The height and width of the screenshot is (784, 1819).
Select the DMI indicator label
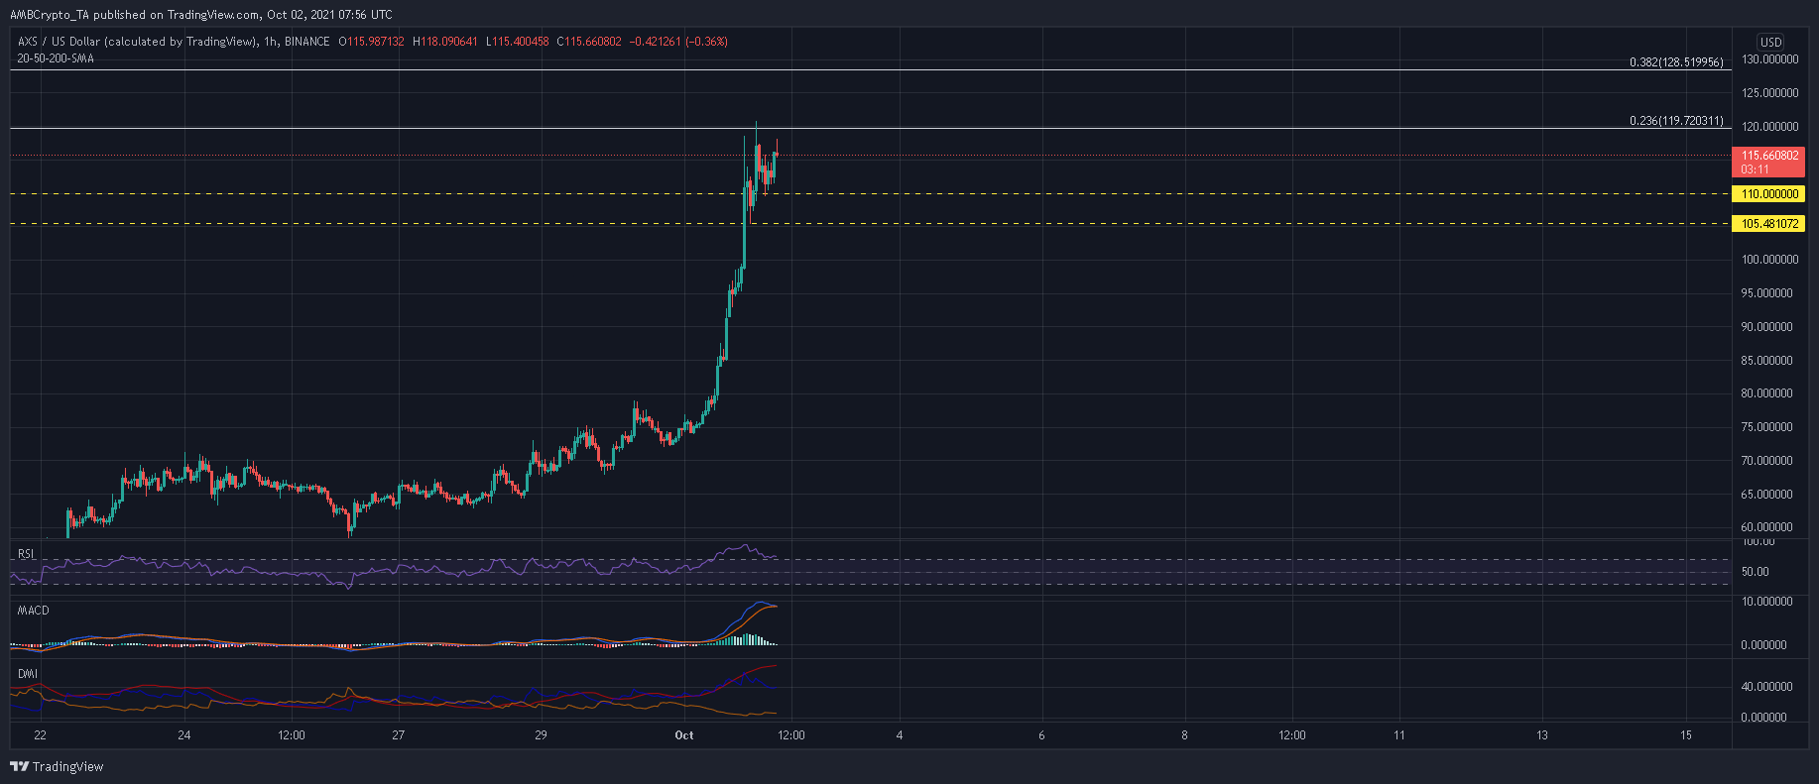28,674
